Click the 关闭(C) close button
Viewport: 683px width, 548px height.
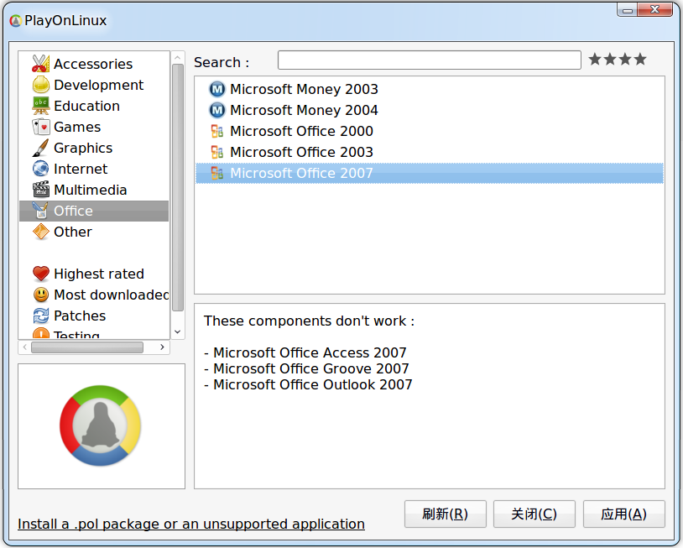pos(534,514)
